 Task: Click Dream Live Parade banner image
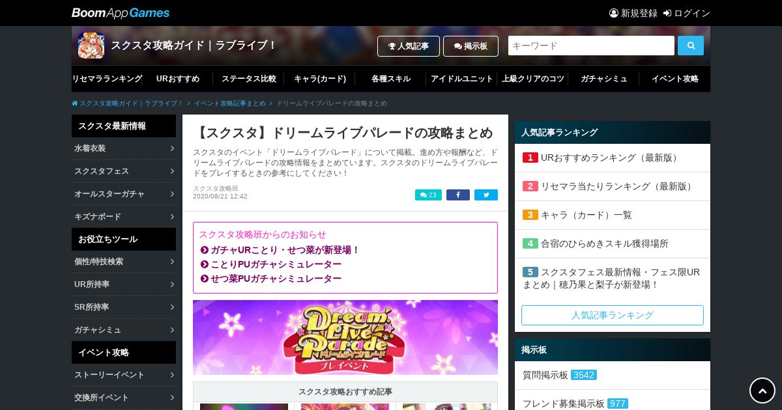pyautogui.click(x=345, y=337)
